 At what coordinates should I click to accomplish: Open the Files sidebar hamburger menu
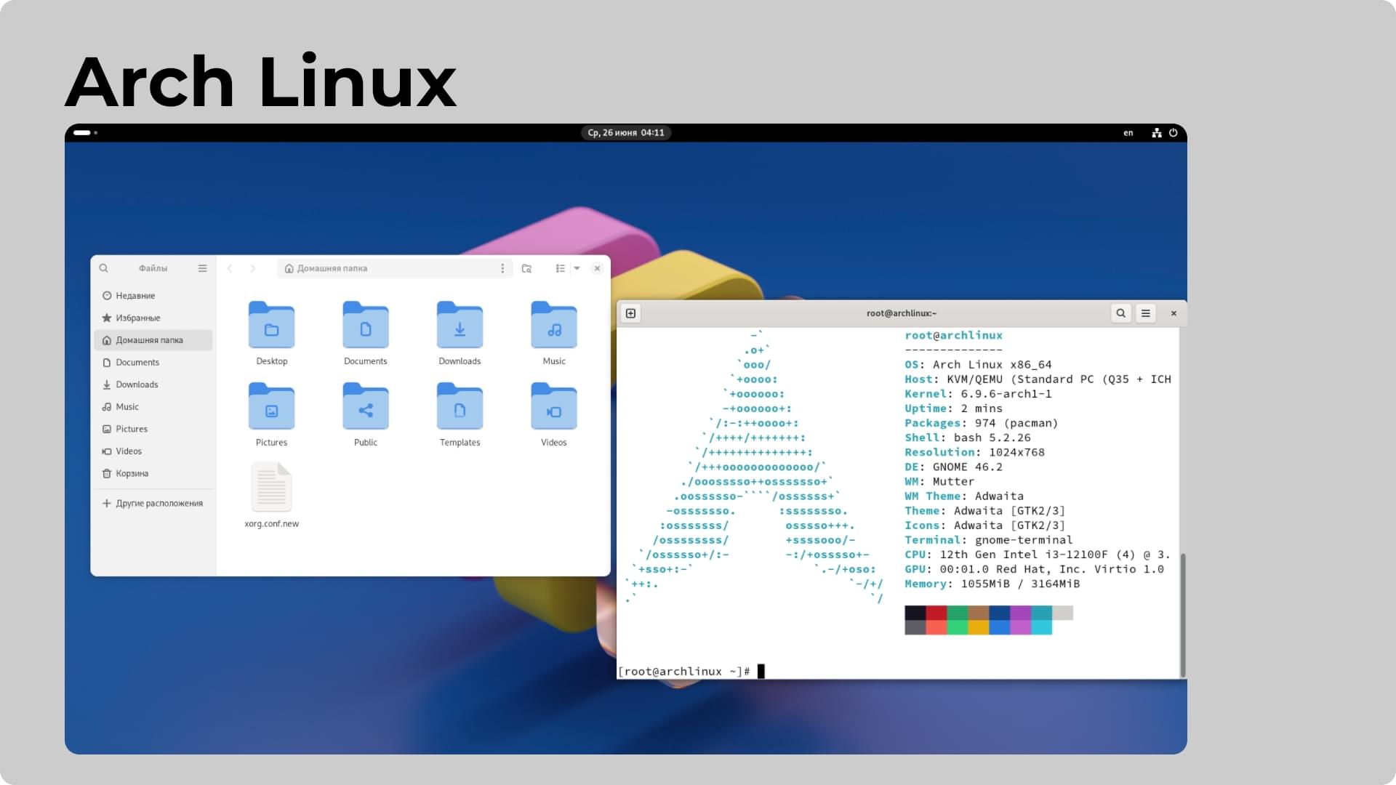click(202, 268)
